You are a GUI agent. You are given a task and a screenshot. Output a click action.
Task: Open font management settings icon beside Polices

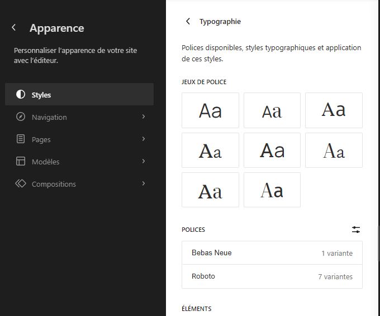click(x=356, y=230)
